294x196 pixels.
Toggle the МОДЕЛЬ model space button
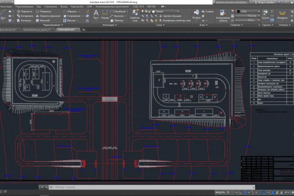pos(220,192)
